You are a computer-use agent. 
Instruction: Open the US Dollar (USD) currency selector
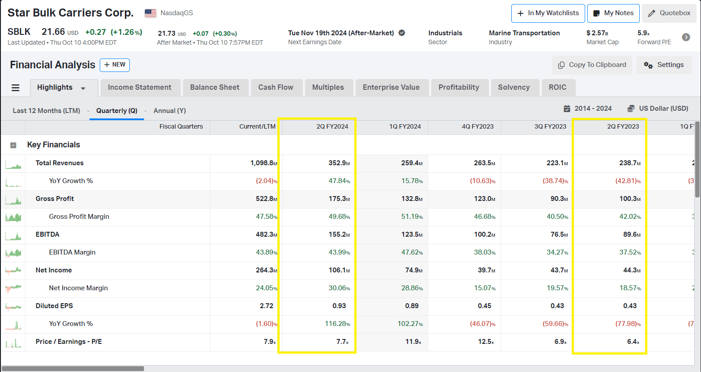click(663, 109)
